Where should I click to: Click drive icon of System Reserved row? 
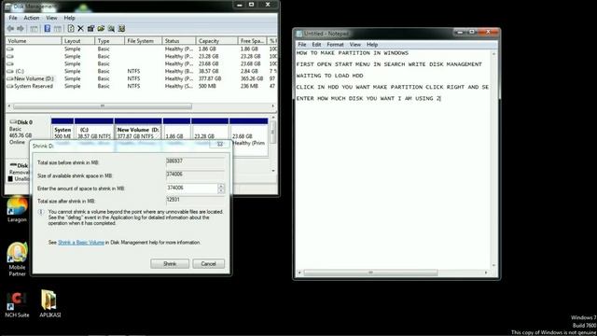point(10,87)
